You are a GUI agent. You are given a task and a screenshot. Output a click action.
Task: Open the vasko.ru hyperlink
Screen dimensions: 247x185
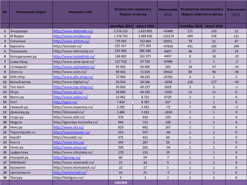pos(70,97)
